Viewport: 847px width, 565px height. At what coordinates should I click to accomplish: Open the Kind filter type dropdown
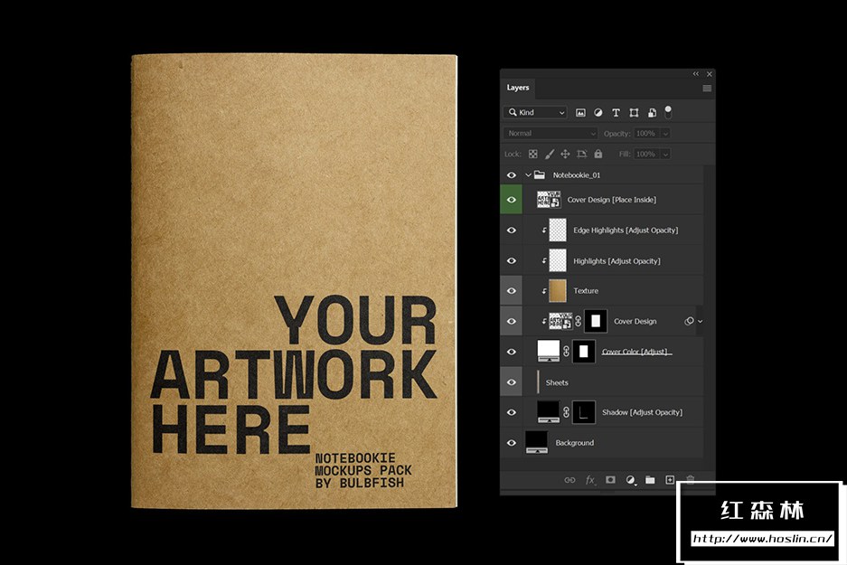pos(536,112)
